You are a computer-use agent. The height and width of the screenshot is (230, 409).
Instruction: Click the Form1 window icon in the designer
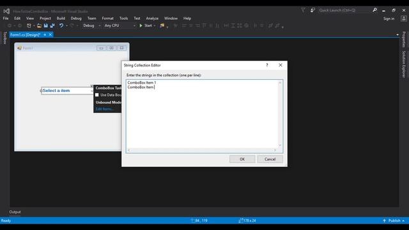[x=19, y=48]
